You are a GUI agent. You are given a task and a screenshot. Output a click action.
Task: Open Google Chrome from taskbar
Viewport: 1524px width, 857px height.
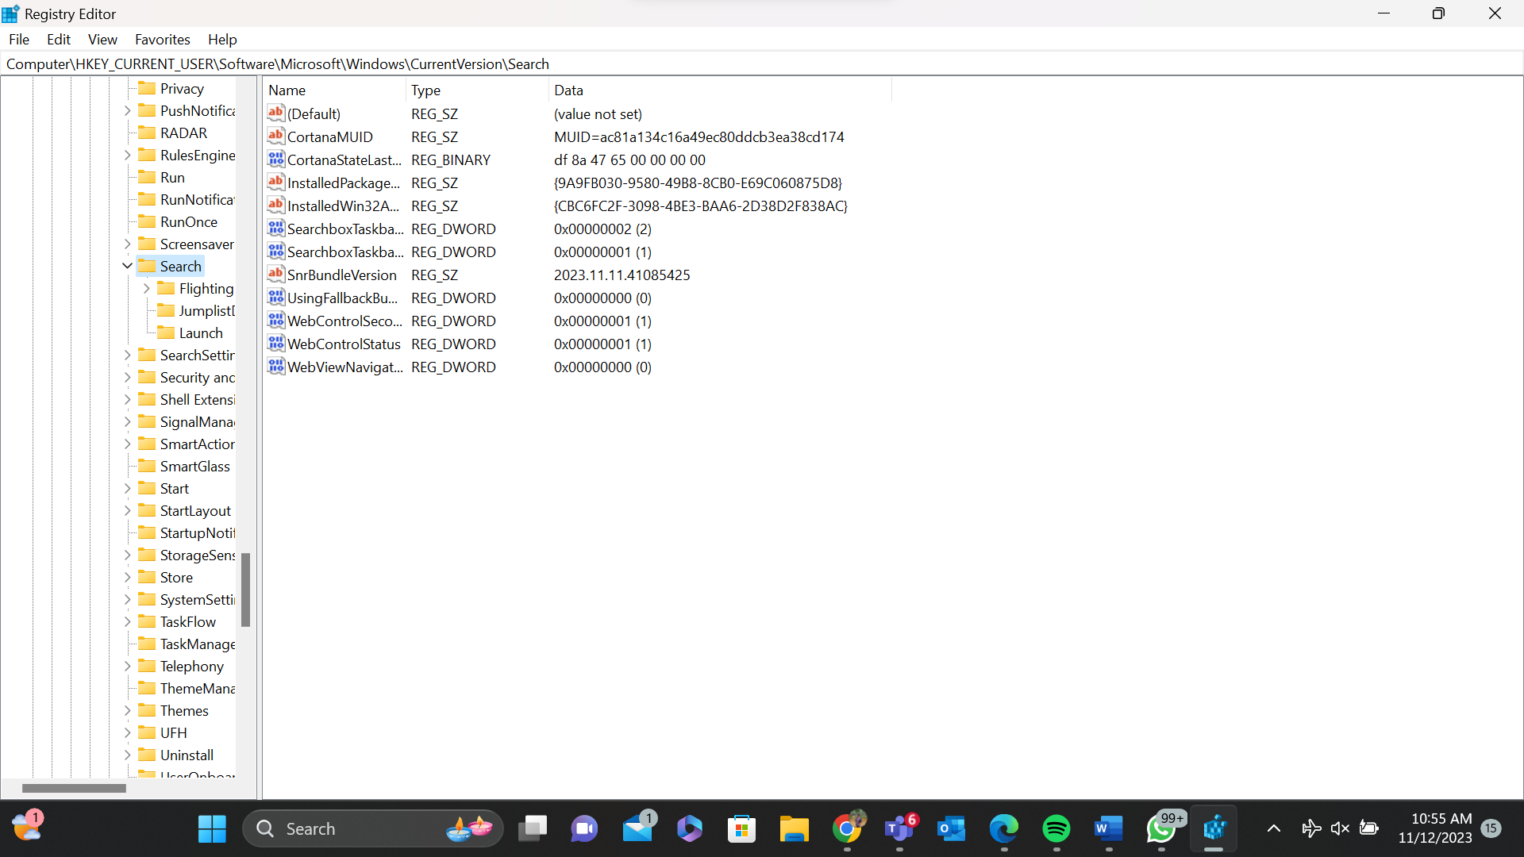click(847, 828)
